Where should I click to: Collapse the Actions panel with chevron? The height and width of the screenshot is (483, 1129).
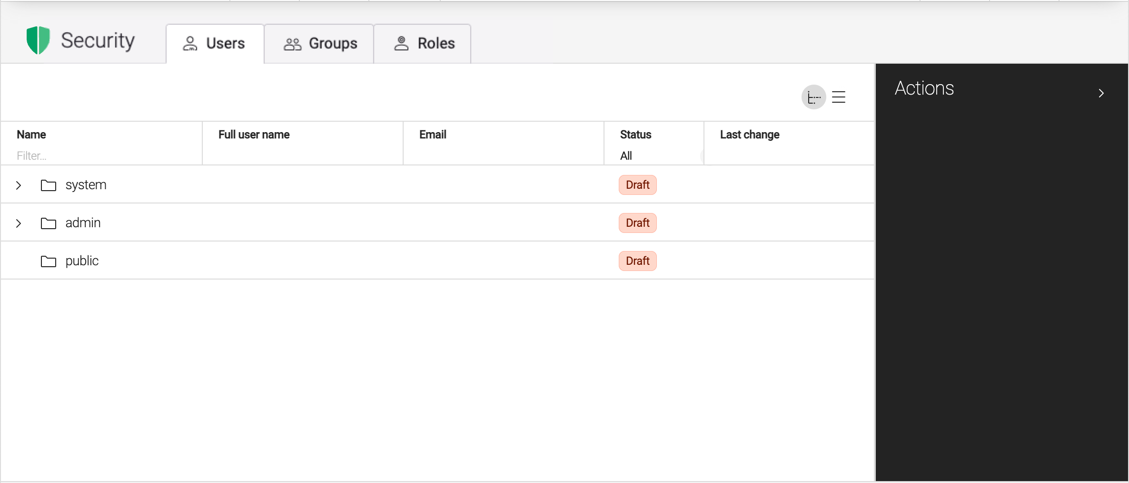point(1100,93)
